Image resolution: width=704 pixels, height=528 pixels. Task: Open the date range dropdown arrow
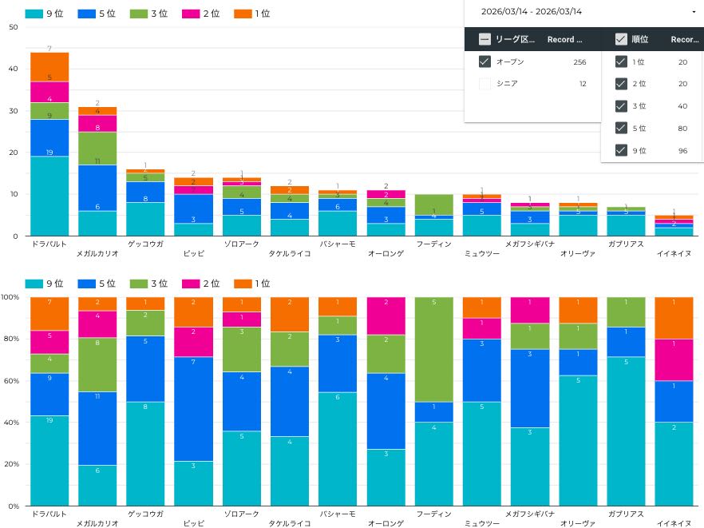pyautogui.click(x=693, y=12)
